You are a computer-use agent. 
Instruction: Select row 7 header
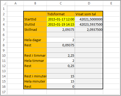(4, 40)
